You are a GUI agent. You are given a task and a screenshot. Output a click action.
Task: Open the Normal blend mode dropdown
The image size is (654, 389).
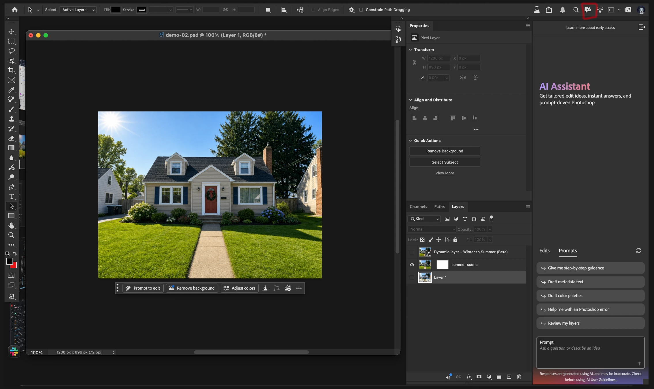[432, 229]
